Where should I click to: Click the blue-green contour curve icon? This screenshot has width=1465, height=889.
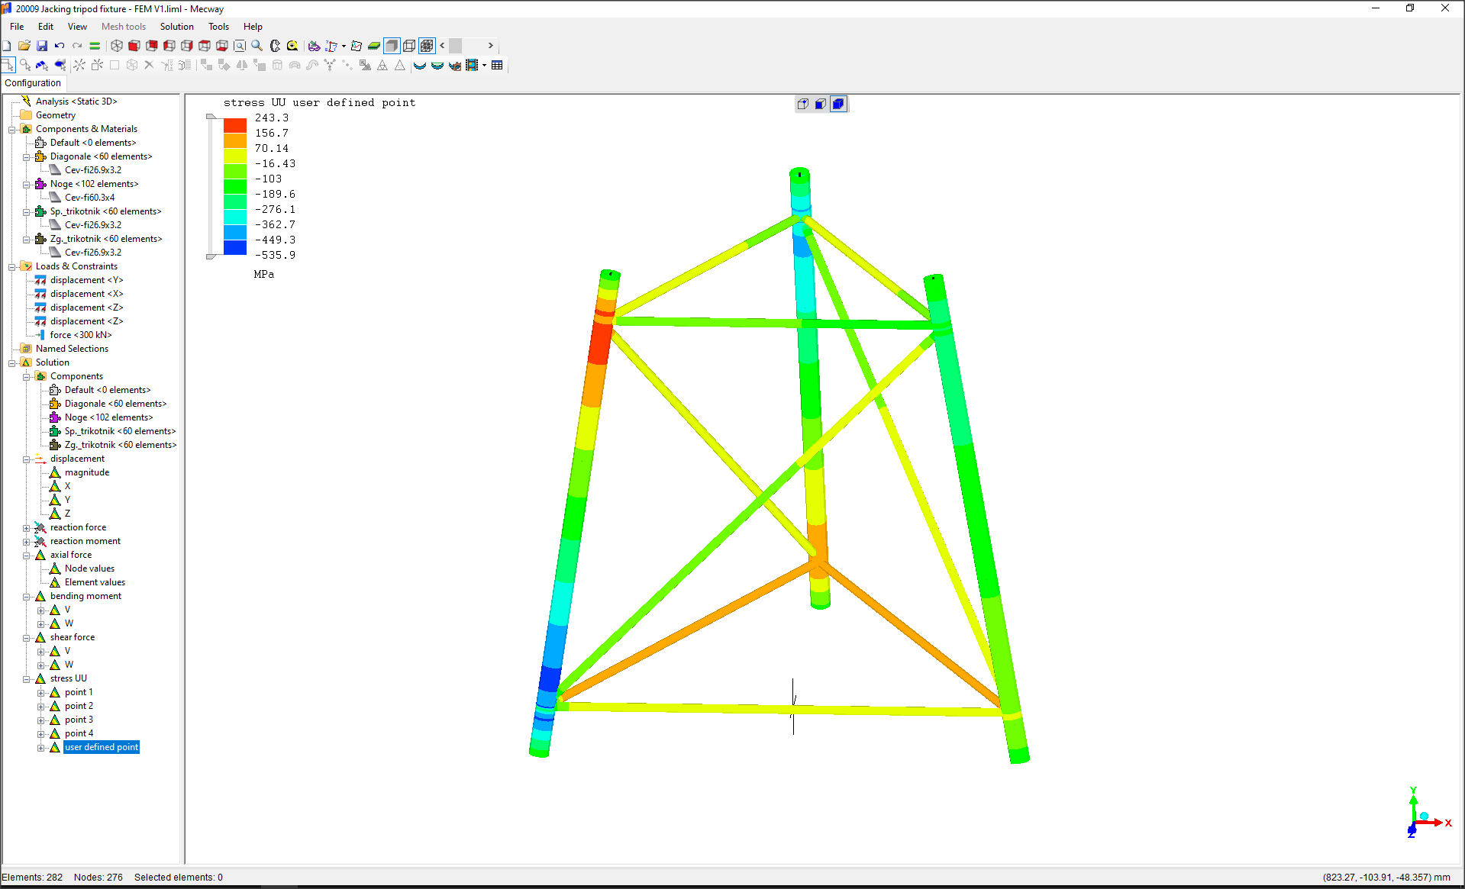(x=437, y=66)
